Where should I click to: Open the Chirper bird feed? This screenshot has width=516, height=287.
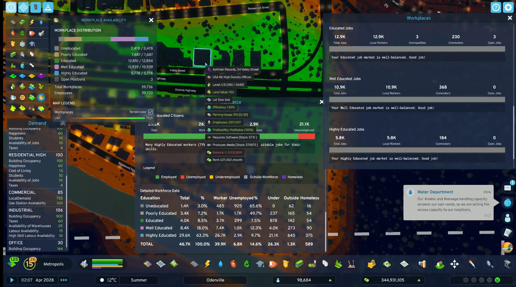tap(507, 203)
